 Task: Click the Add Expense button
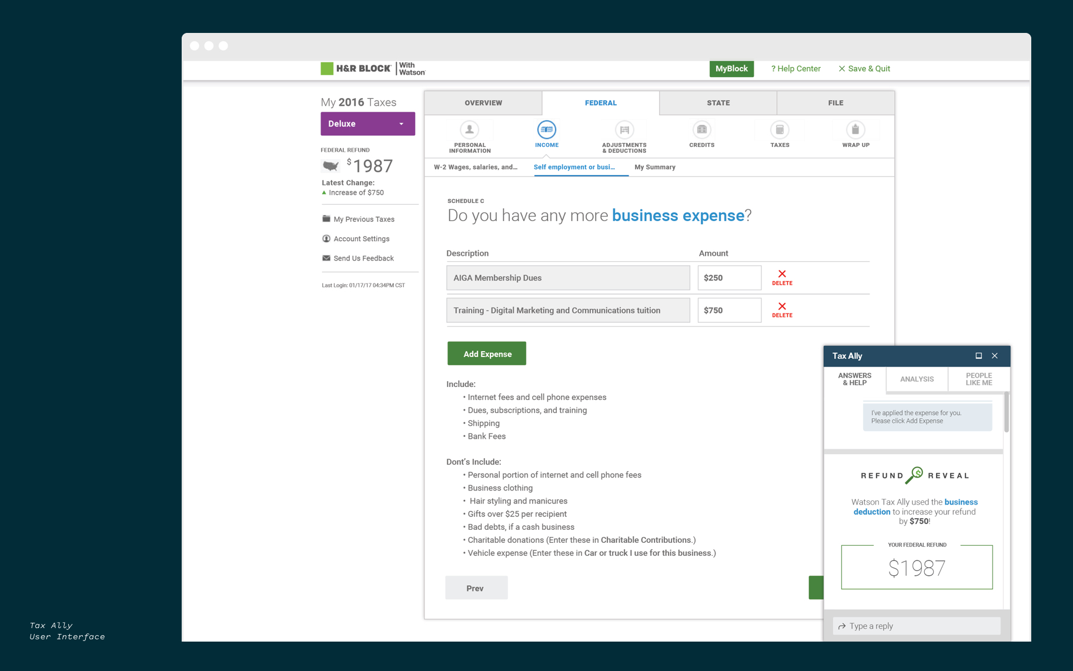point(487,353)
